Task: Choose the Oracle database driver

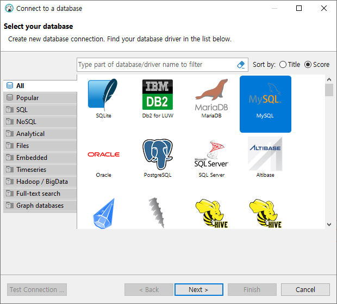Action: pyautogui.click(x=103, y=163)
